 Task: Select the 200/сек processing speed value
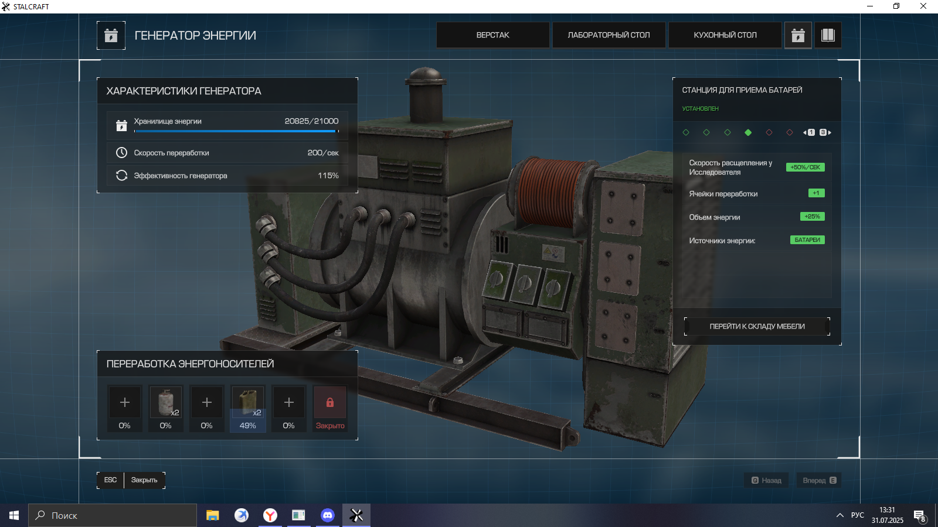click(x=323, y=153)
